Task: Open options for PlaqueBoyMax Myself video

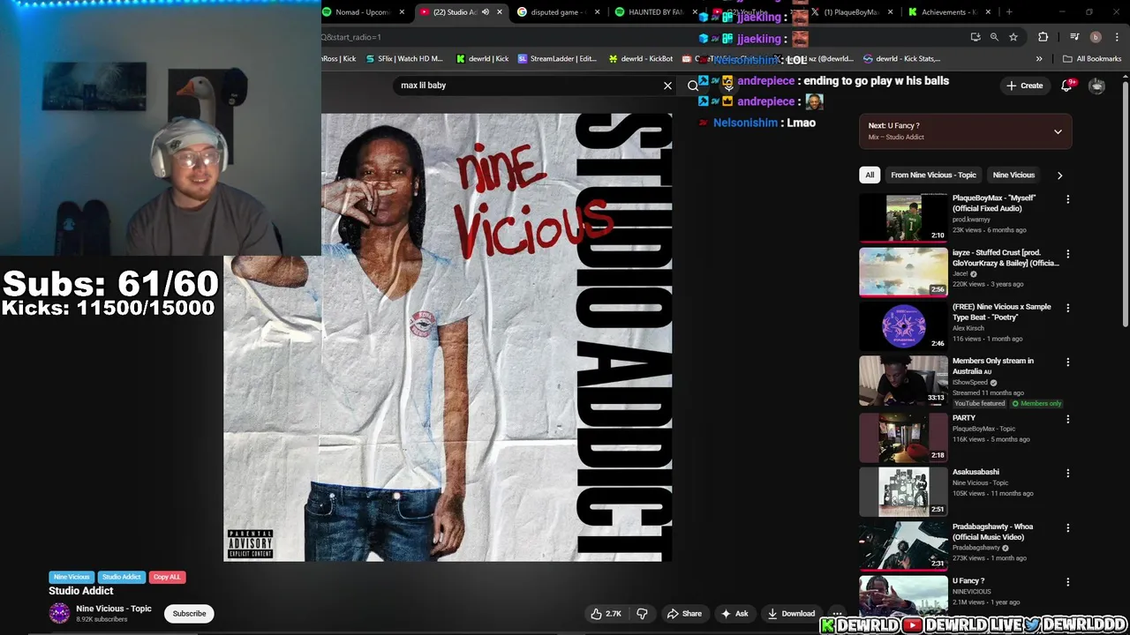Action: pyautogui.click(x=1067, y=200)
